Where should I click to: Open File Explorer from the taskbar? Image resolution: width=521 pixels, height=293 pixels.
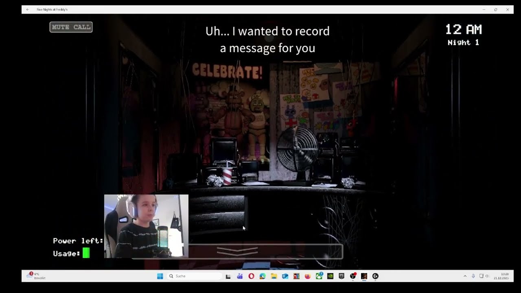point(274,276)
